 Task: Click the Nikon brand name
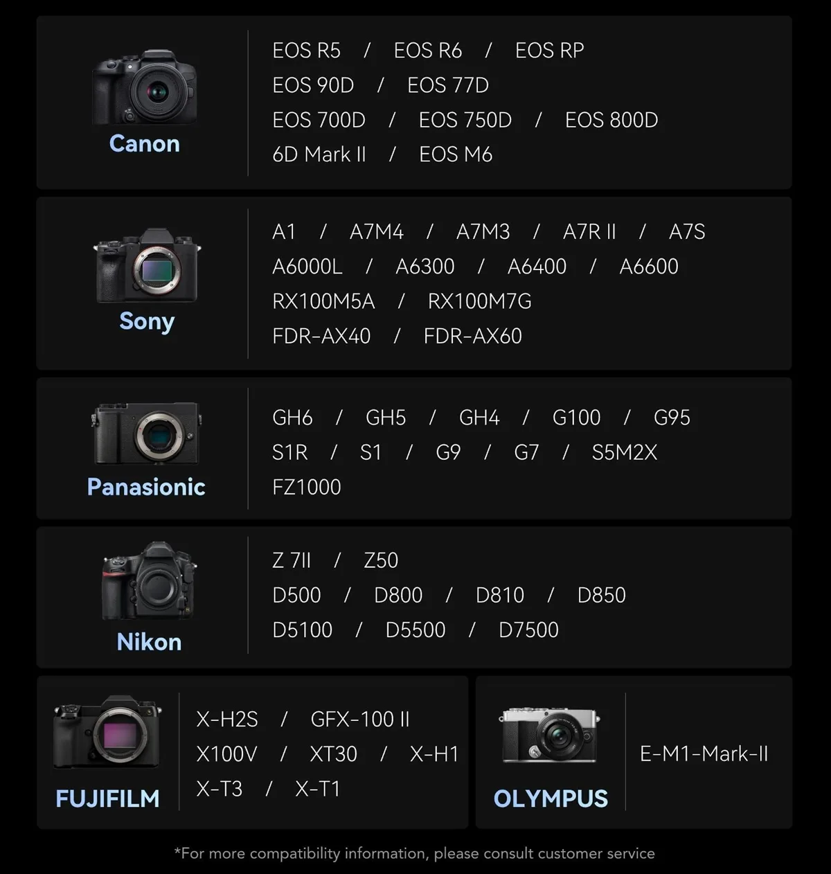pos(149,642)
